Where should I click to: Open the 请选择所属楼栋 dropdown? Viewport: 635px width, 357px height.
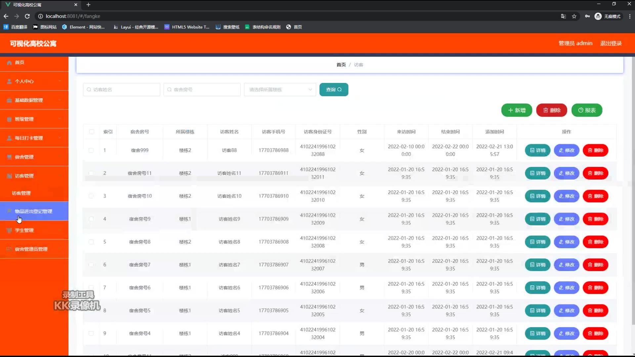pyautogui.click(x=280, y=90)
